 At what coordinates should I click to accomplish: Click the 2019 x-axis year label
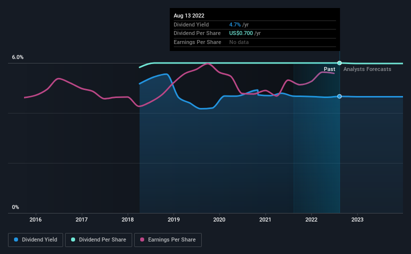point(174,219)
